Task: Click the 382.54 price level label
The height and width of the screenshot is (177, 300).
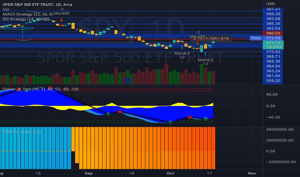Action: pyautogui.click(x=273, y=28)
